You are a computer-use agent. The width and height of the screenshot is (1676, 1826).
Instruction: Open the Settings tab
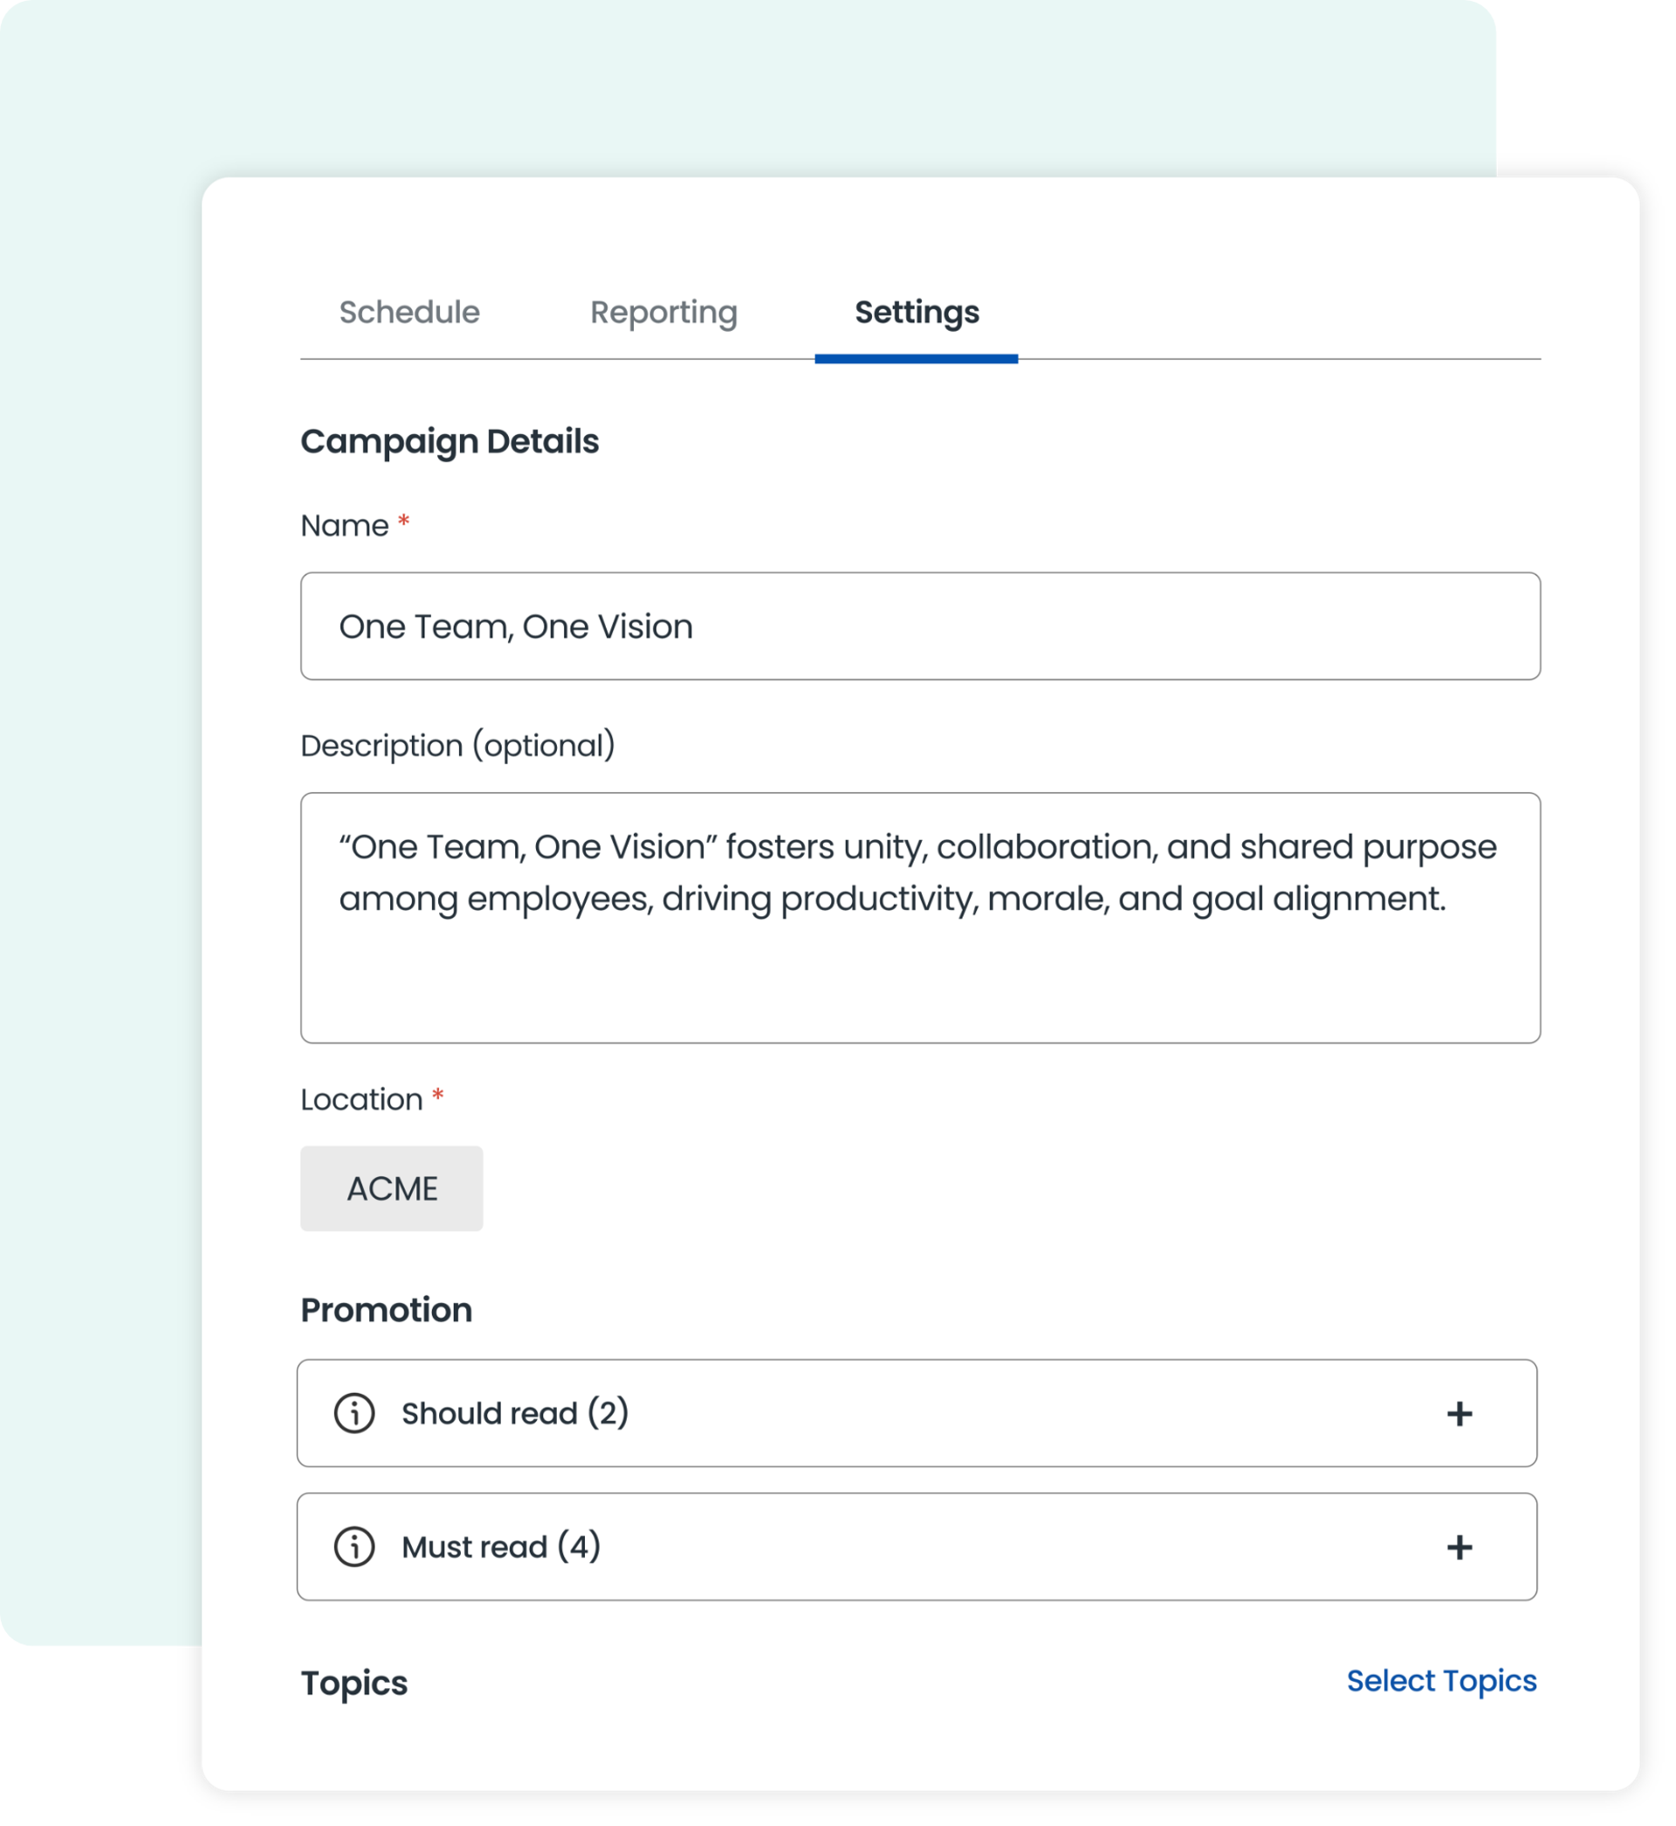(916, 312)
